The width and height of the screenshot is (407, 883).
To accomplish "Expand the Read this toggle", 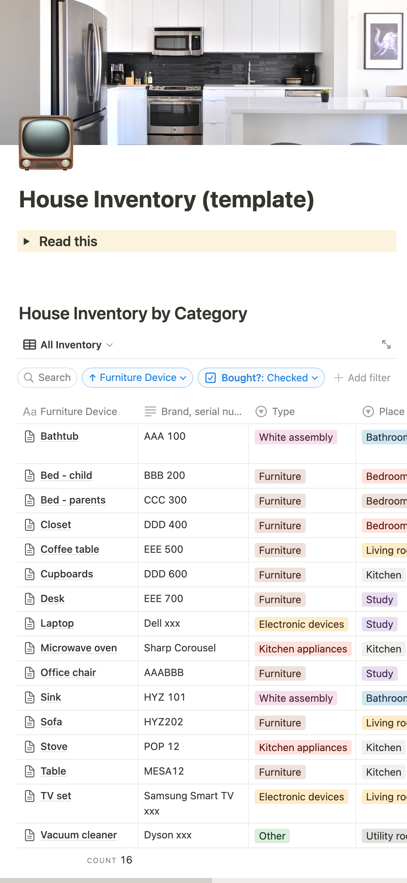I will pos(26,241).
